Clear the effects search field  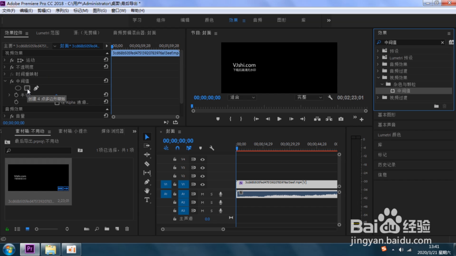[x=442, y=42]
